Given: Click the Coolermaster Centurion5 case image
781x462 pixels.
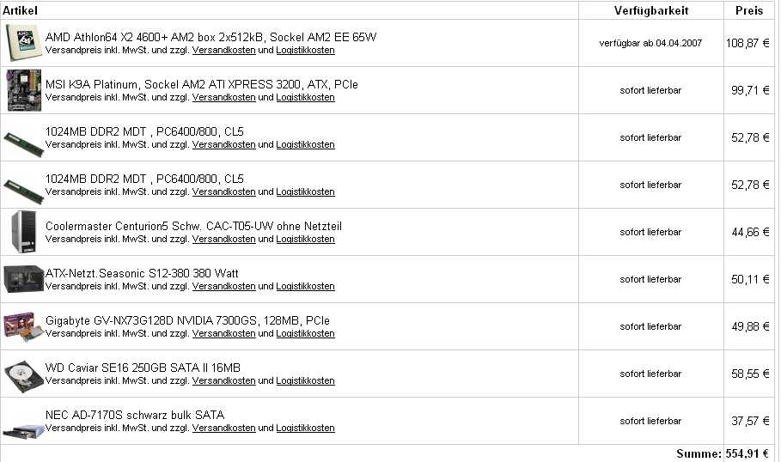Looking at the screenshot, I should click(23, 231).
